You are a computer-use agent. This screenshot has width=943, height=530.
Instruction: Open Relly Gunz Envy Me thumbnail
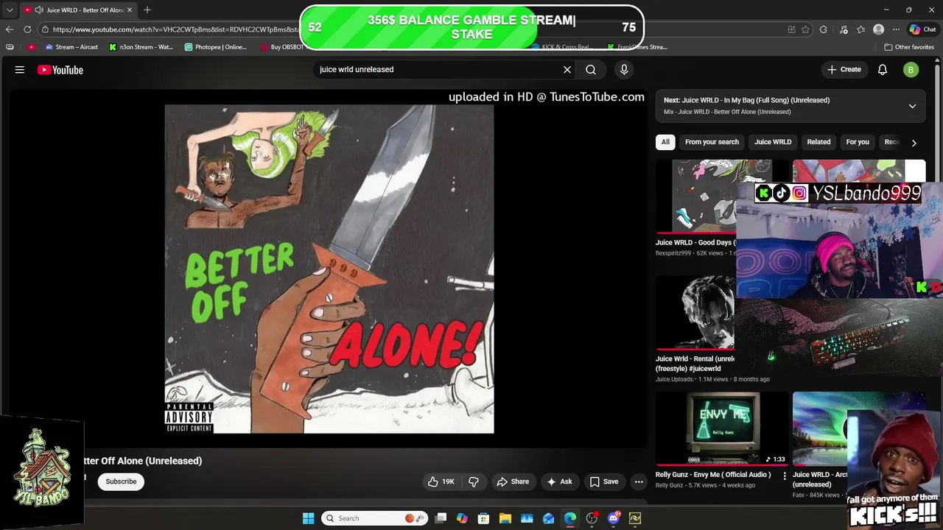click(x=722, y=428)
